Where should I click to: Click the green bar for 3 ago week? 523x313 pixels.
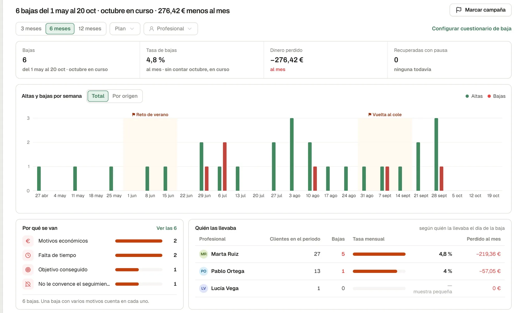pyautogui.click(x=292, y=154)
